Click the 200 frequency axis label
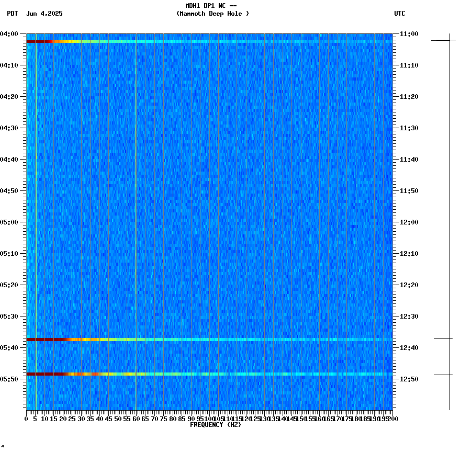The image size is (472, 452). coord(392,418)
